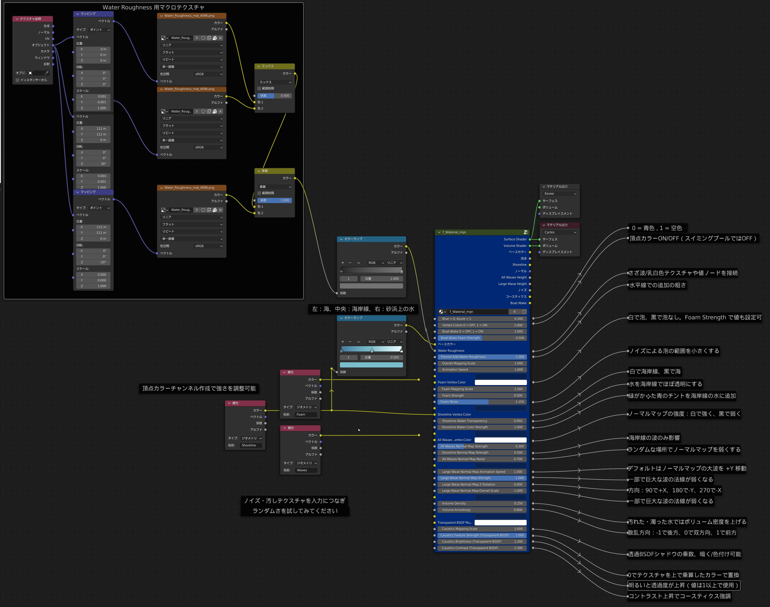Toggle fake user shield in top image texture node

(203, 38)
